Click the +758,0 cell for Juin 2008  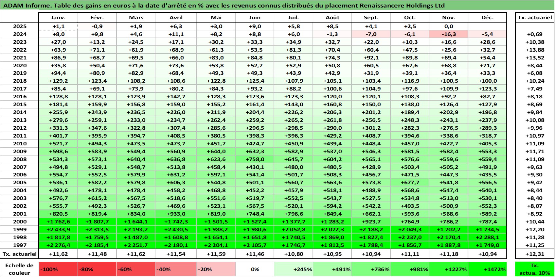(255, 159)
